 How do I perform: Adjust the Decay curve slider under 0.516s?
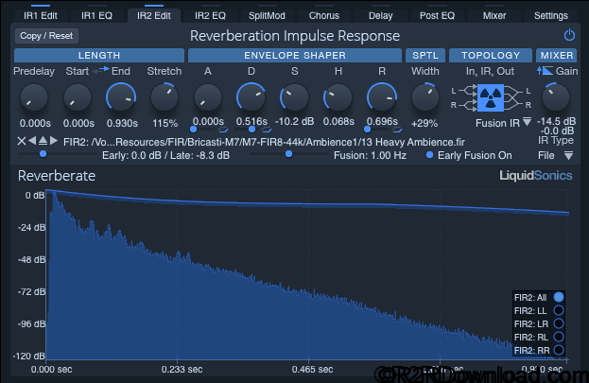click(x=247, y=130)
